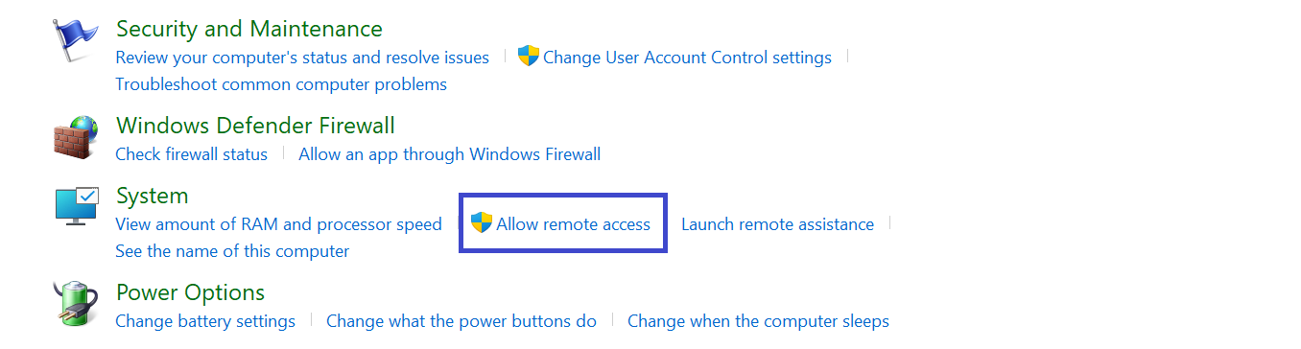The width and height of the screenshot is (1301, 349).
Task: Open Change User Account Control settings
Action: 687,58
